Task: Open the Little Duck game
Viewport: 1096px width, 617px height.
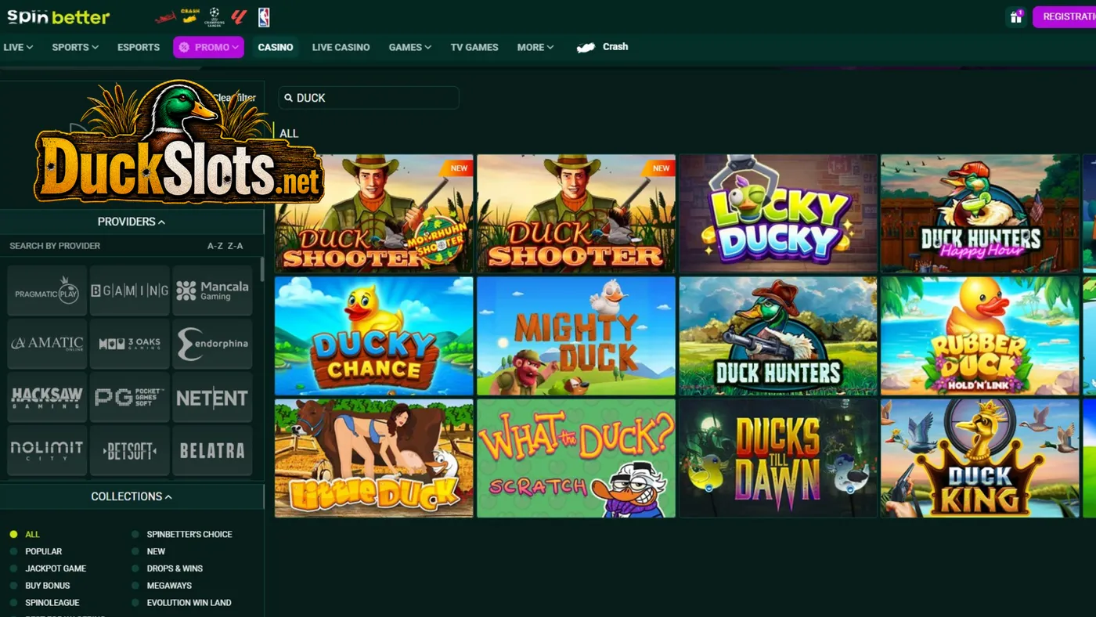Action: click(374, 458)
